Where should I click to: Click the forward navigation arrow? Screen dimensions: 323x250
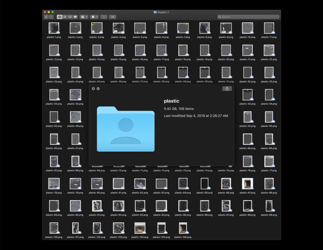pyautogui.click(x=51, y=17)
